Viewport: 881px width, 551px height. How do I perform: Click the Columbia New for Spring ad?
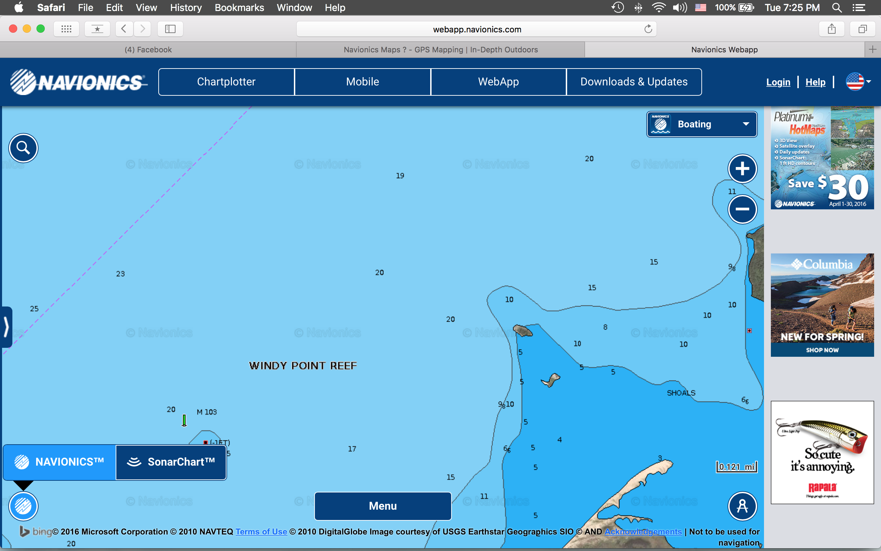(x=822, y=305)
